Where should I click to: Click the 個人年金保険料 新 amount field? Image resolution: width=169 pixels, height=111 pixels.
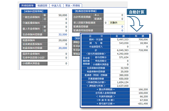58,27
